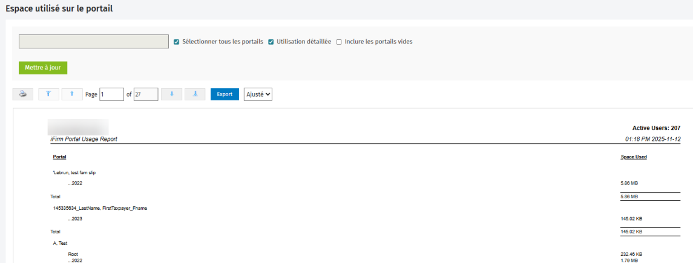The height and width of the screenshot is (263, 693).
Task: Open the Ajusté zoom dropdown
Action: 258,94
